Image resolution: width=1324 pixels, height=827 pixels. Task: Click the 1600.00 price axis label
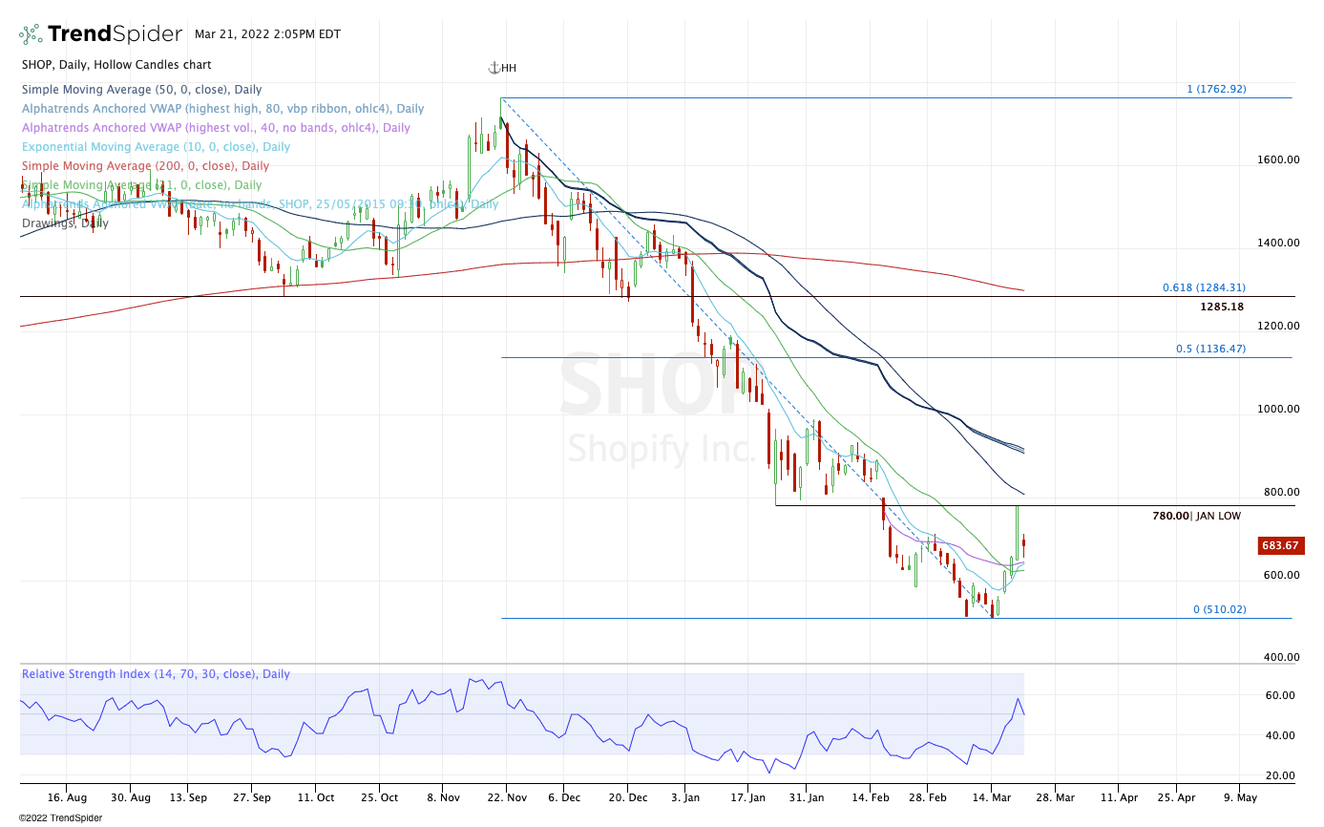pyautogui.click(x=1278, y=160)
